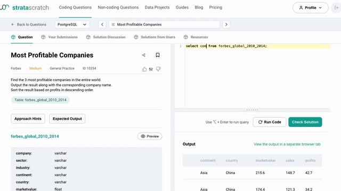Open Guides in the navigation
The height and width of the screenshot is (191, 341).
(x=182, y=7)
